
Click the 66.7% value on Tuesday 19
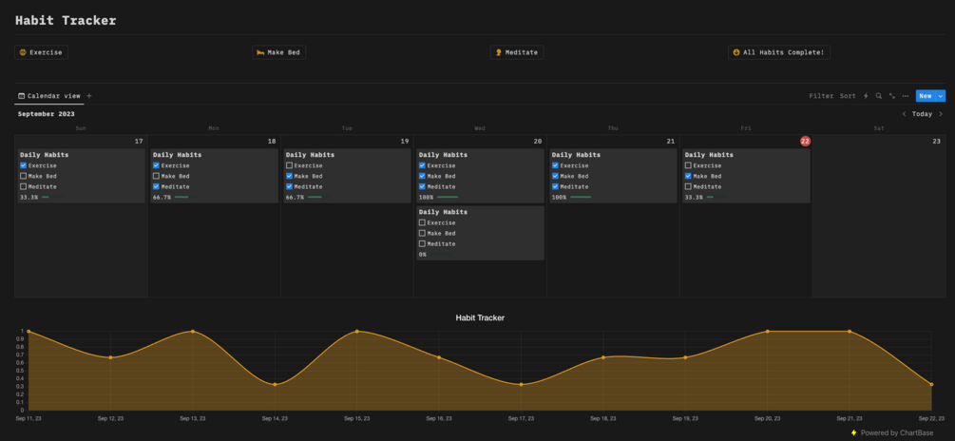click(x=295, y=198)
